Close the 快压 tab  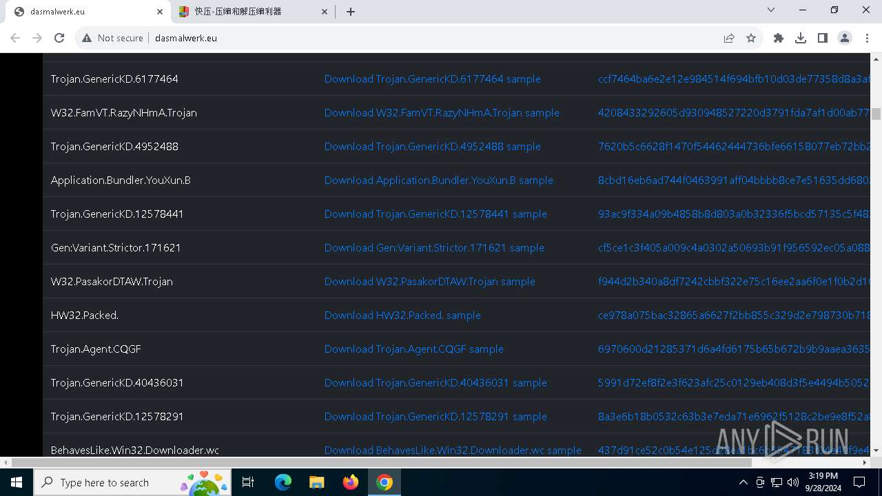[x=325, y=11]
